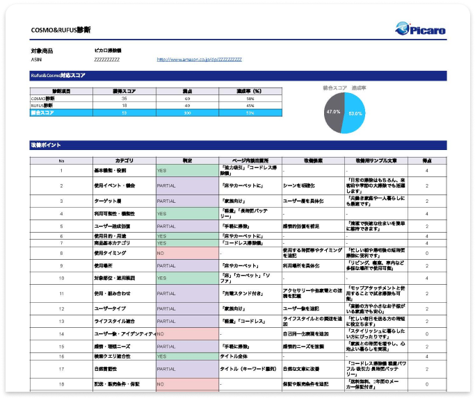Viewport: 475px width, 398px height.
Task: Click the pie chart title 総合スコア 達成率
Action: pos(344,88)
